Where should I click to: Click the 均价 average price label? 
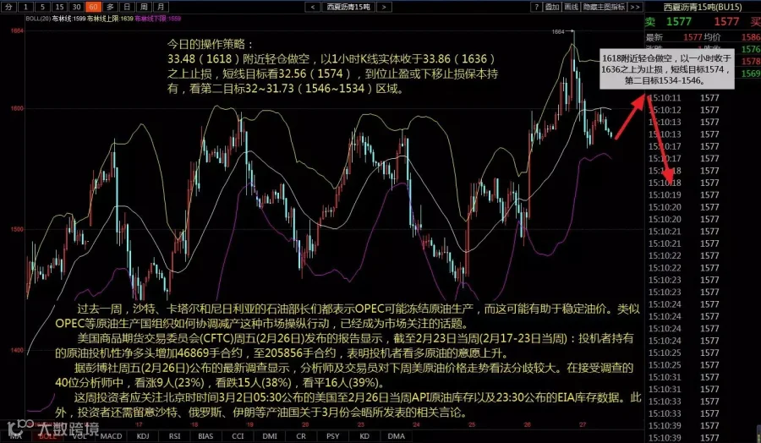pyautogui.click(x=713, y=37)
